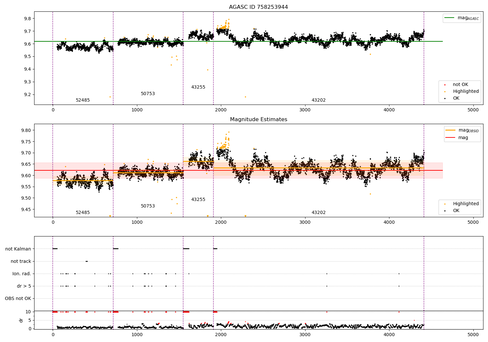
Task: Click the red 'not OK' legend marker dot
Action: pos(445,85)
